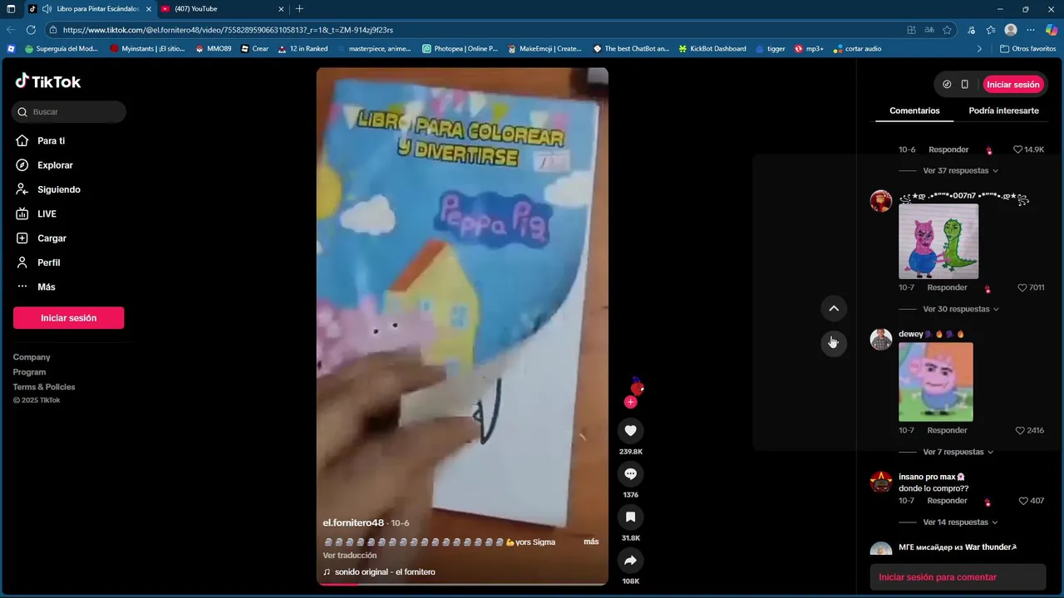Screen dimensions: 1064x598
Task: Show more bookmarks with the chevron arrow
Action: point(979,49)
